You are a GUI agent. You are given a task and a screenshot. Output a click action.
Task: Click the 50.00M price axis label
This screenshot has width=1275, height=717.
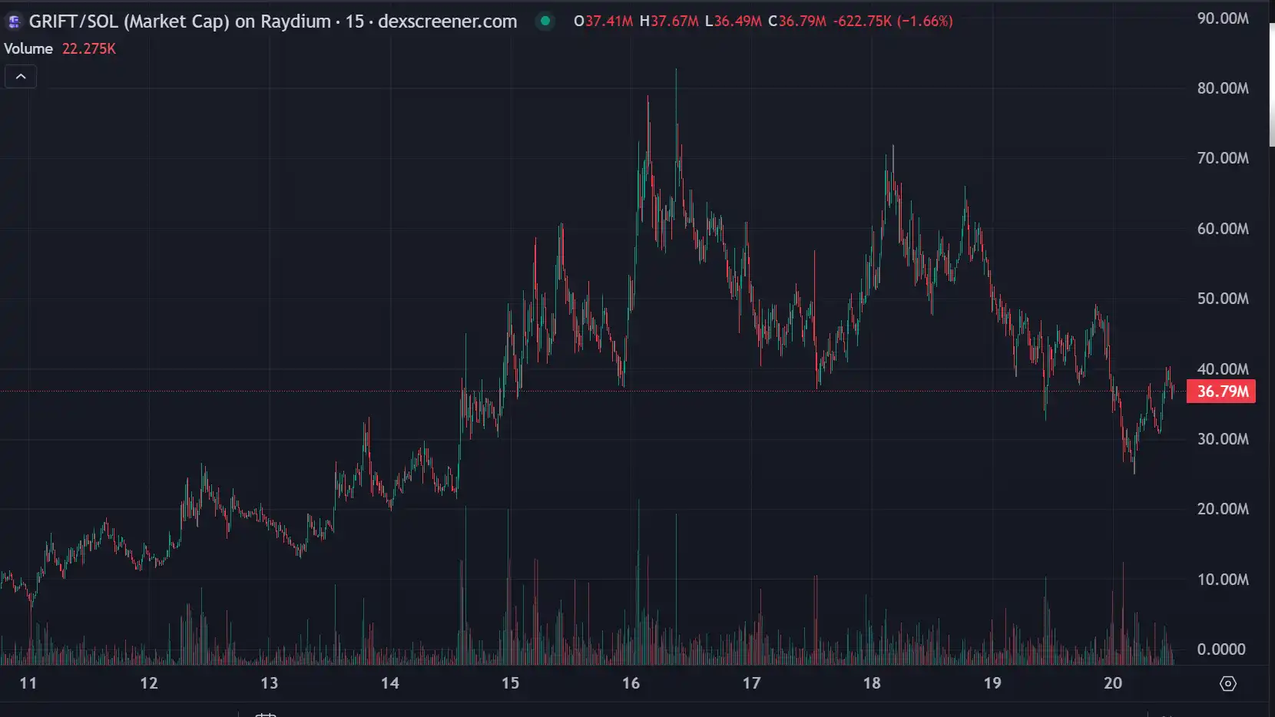coord(1223,299)
